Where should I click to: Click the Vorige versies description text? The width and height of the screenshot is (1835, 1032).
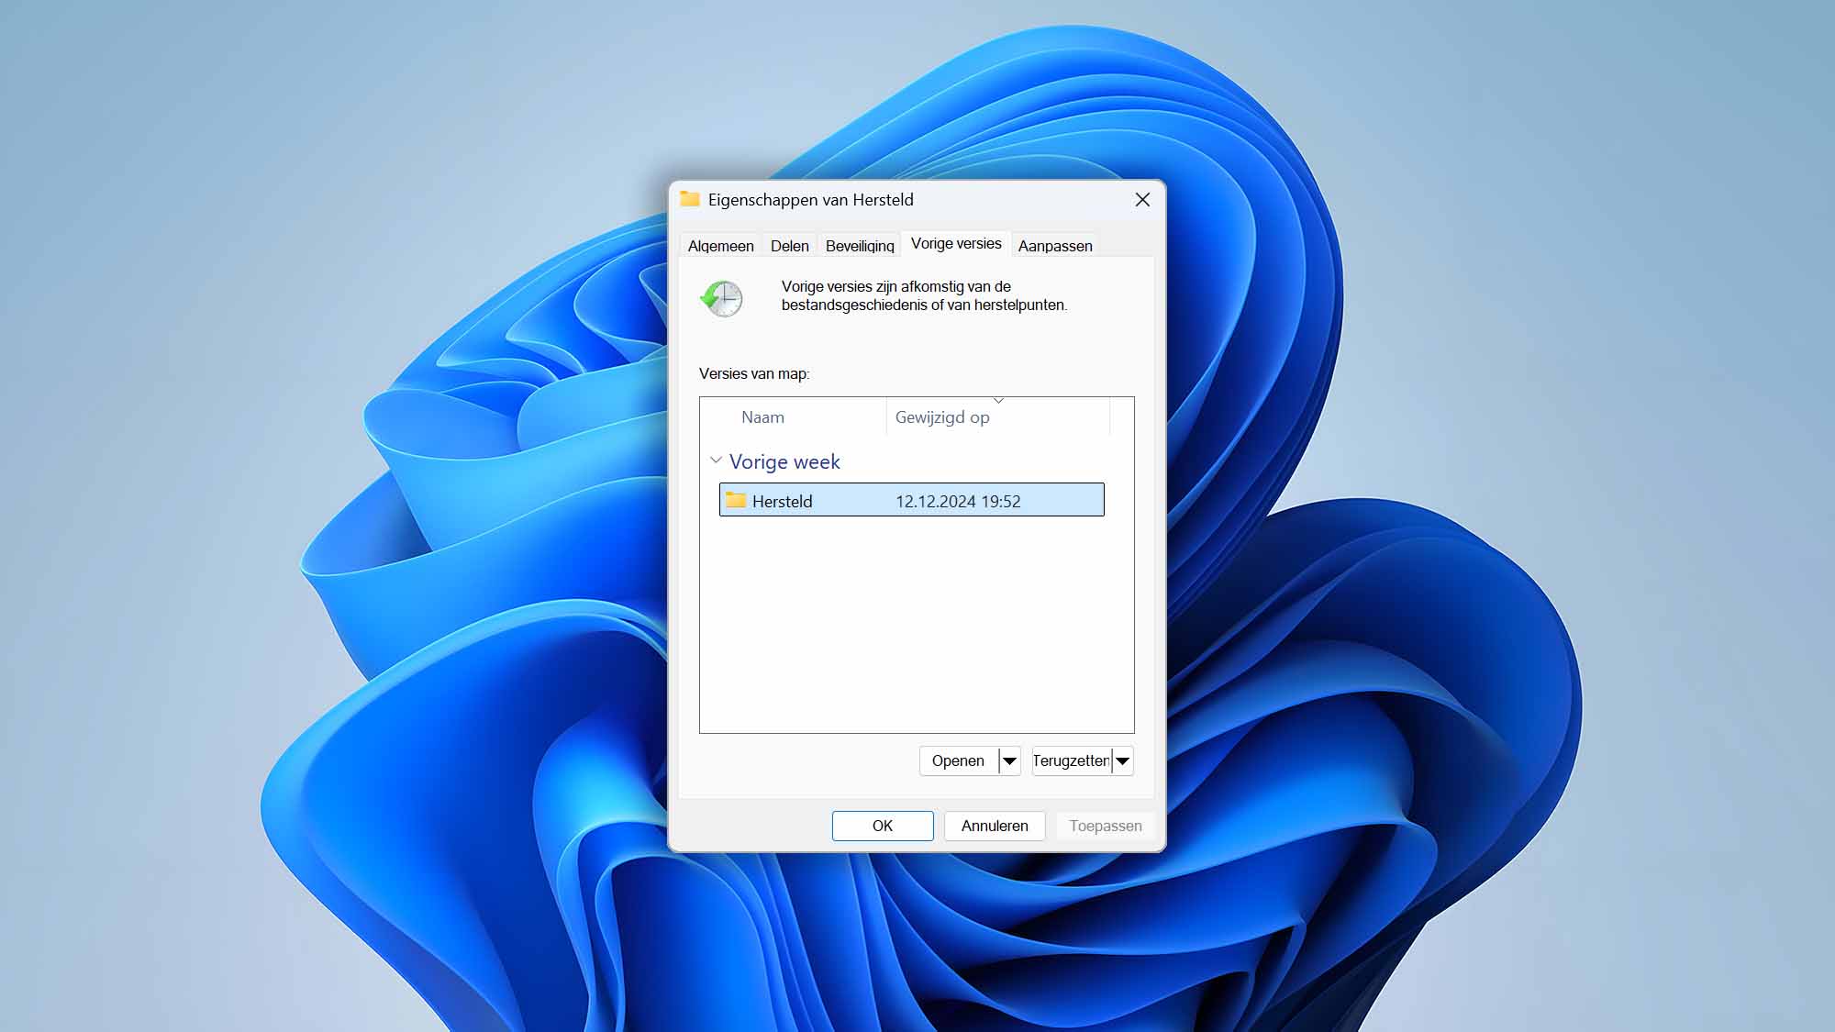[x=924, y=295]
